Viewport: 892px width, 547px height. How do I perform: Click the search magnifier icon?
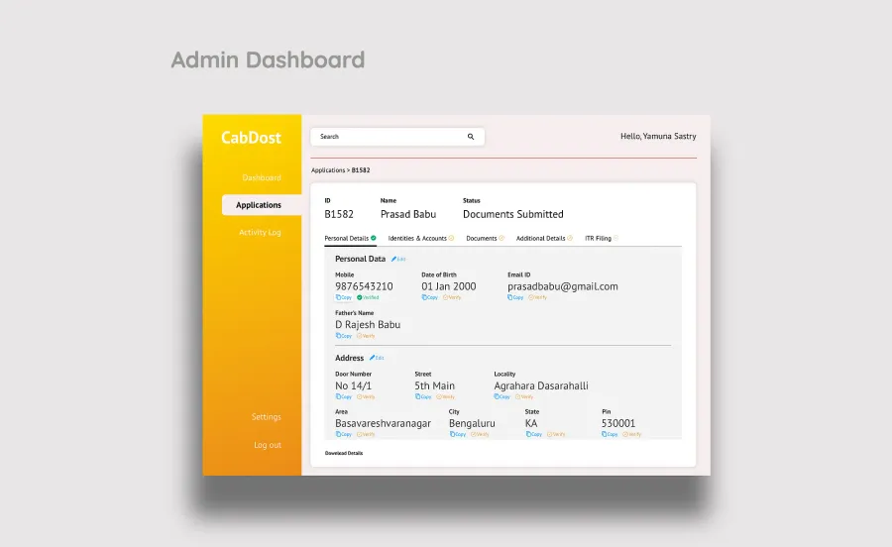471,137
